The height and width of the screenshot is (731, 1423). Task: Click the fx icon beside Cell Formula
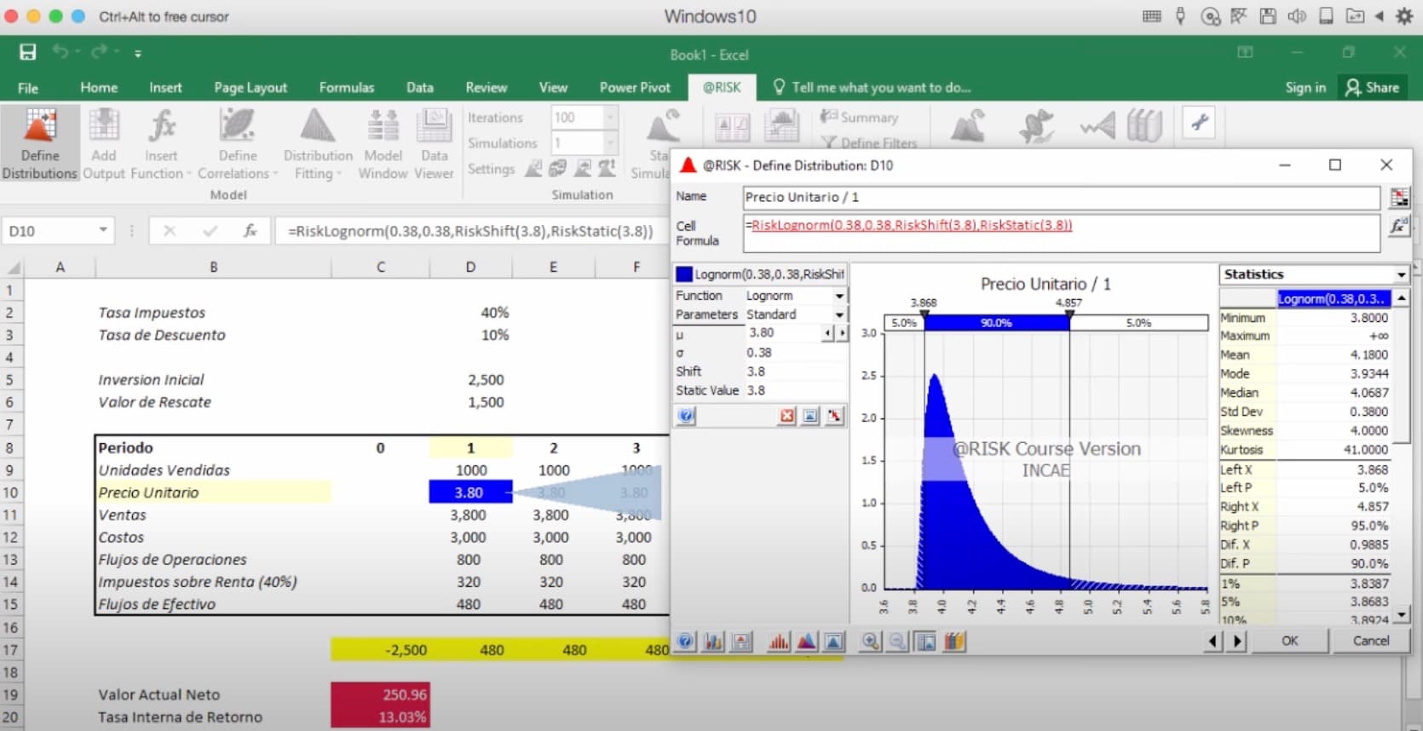tap(1398, 227)
